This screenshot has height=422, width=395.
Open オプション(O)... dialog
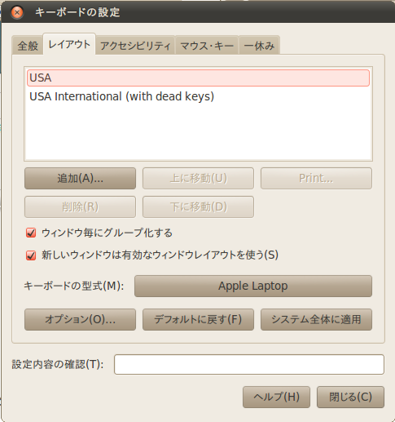[x=80, y=320]
